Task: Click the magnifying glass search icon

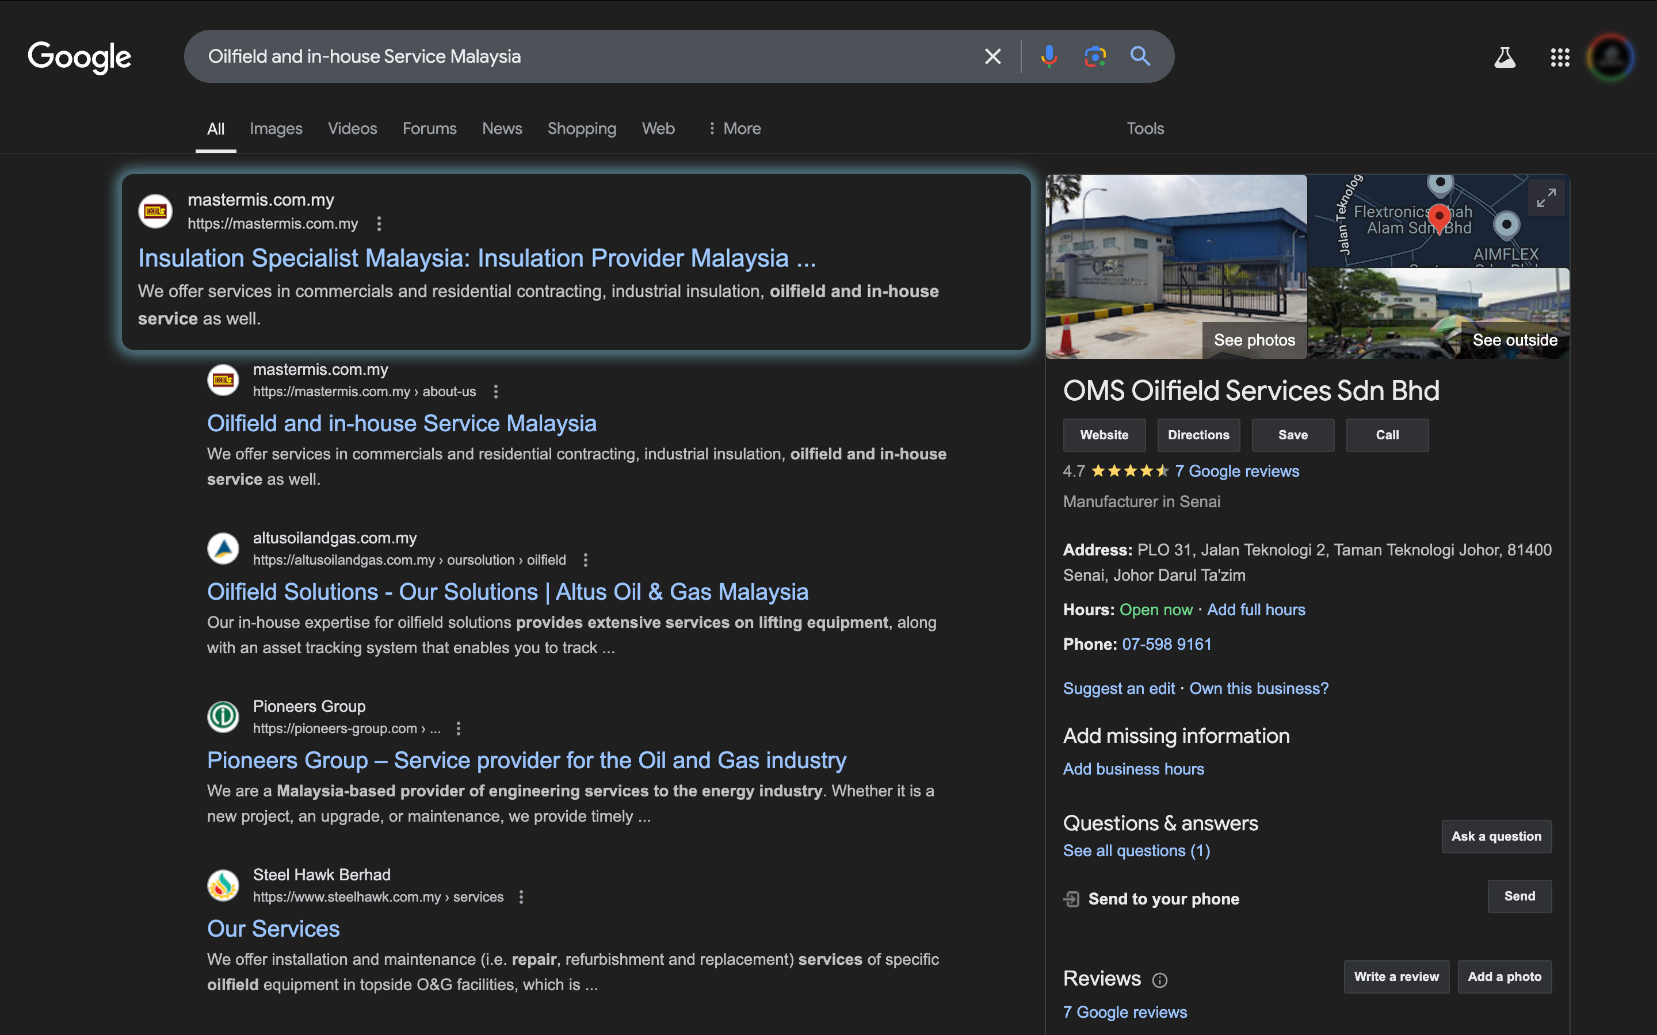Action: 1140,56
